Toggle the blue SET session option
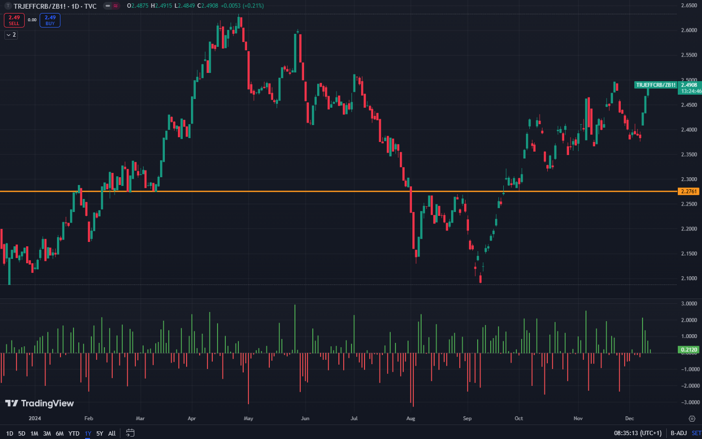The width and height of the screenshot is (702, 439). (696, 433)
